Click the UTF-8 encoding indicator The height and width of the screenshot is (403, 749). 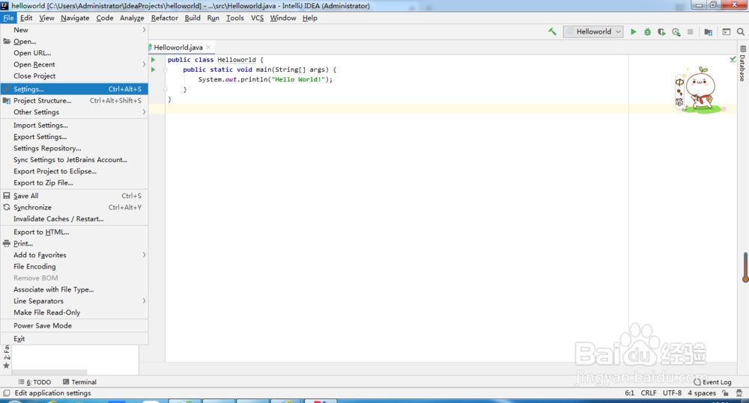pos(672,393)
